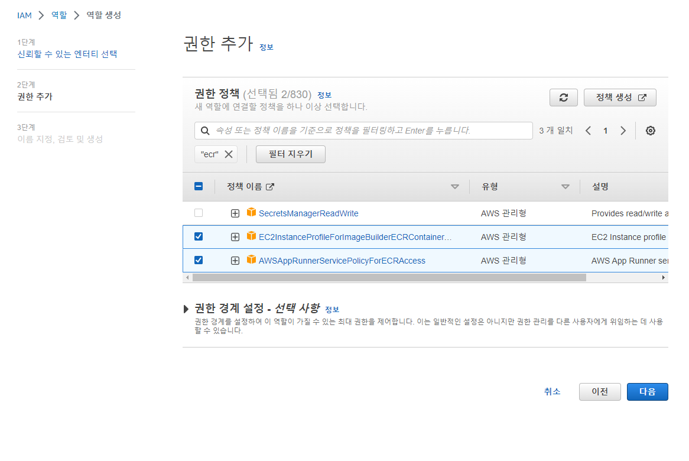Open info link next to page title

coord(266,47)
